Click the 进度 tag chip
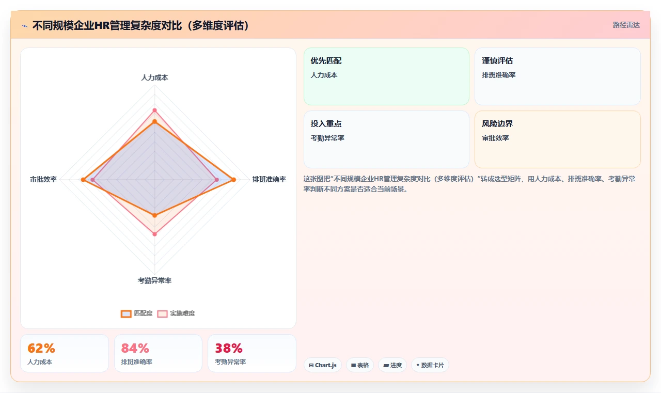Screen dimensions: 661x393 (392, 365)
